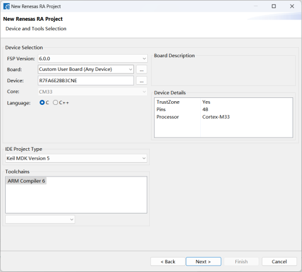
Task: Click the browse button next to Board
Action: [x=142, y=69]
